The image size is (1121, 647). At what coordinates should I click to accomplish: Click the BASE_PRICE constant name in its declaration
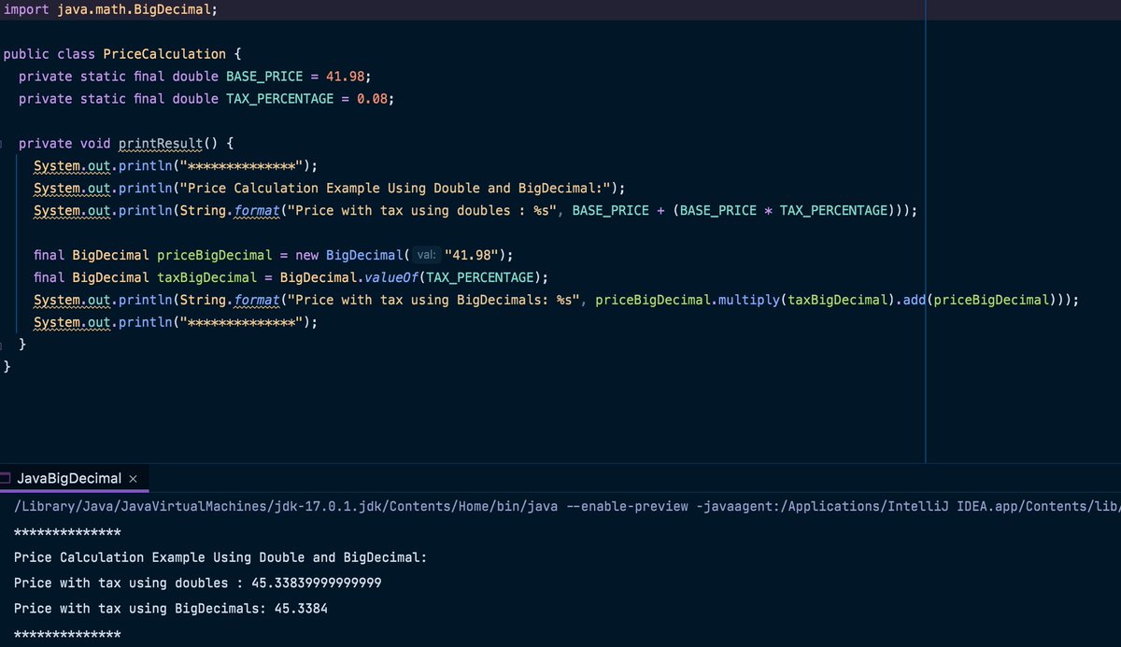[264, 76]
